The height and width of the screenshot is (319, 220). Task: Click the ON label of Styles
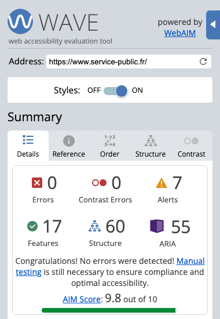pos(137,90)
